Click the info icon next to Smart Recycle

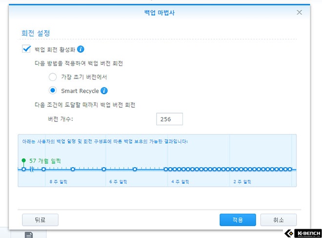(x=104, y=91)
